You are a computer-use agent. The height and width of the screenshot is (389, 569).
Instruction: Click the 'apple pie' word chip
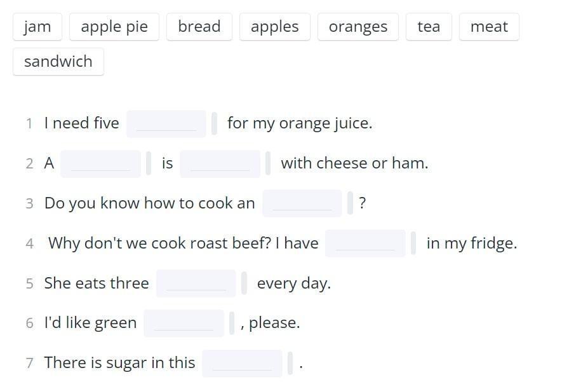(114, 27)
